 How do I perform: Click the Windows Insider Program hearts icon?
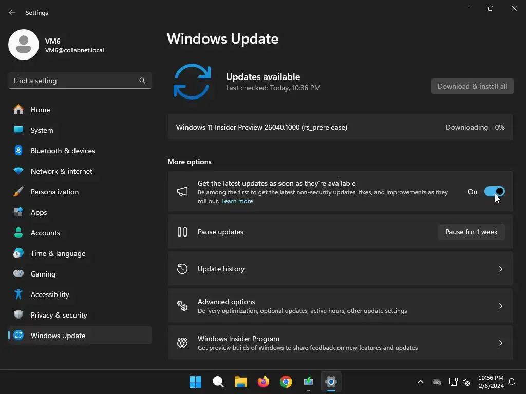click(x=182, y=342)
